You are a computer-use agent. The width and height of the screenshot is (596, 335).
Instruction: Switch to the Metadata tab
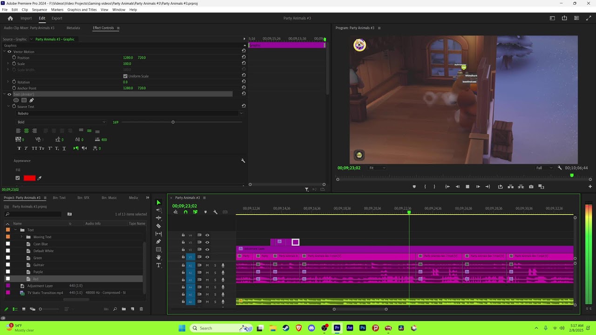(73, 28)
